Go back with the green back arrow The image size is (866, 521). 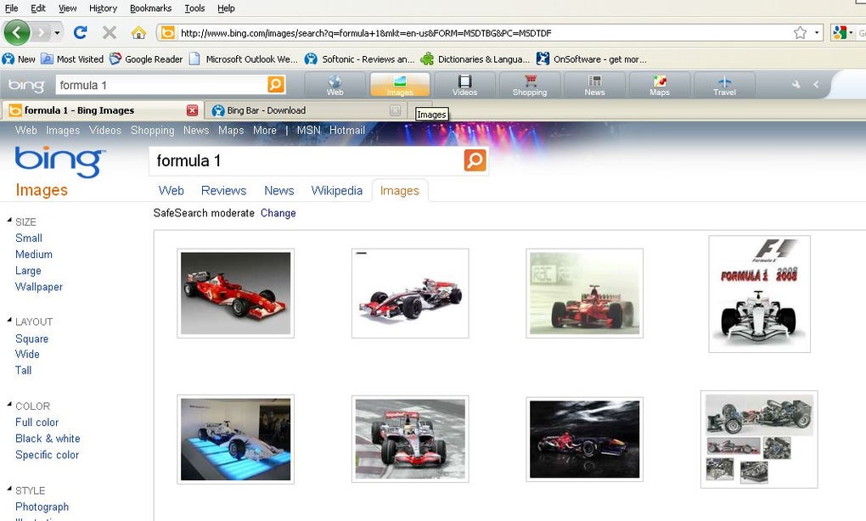pos(17,32)
